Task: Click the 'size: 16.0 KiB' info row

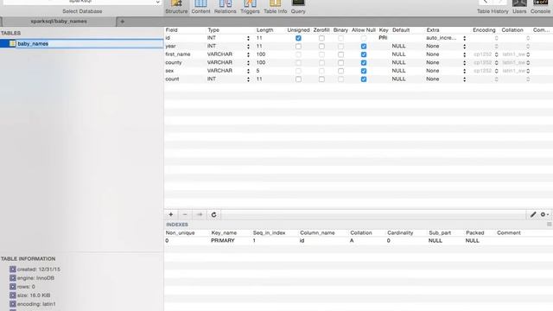Action: (34, 295)
